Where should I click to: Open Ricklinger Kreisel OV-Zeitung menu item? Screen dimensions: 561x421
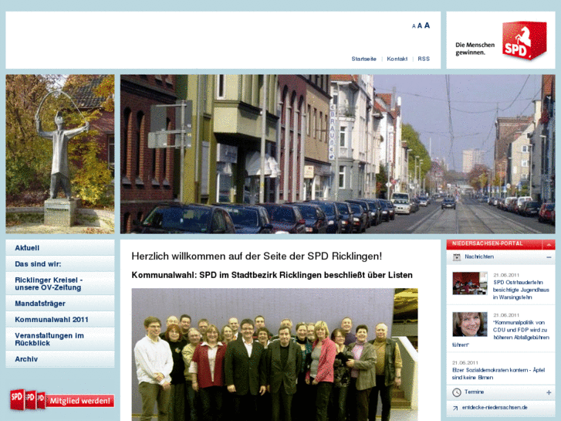pos(60,283)
